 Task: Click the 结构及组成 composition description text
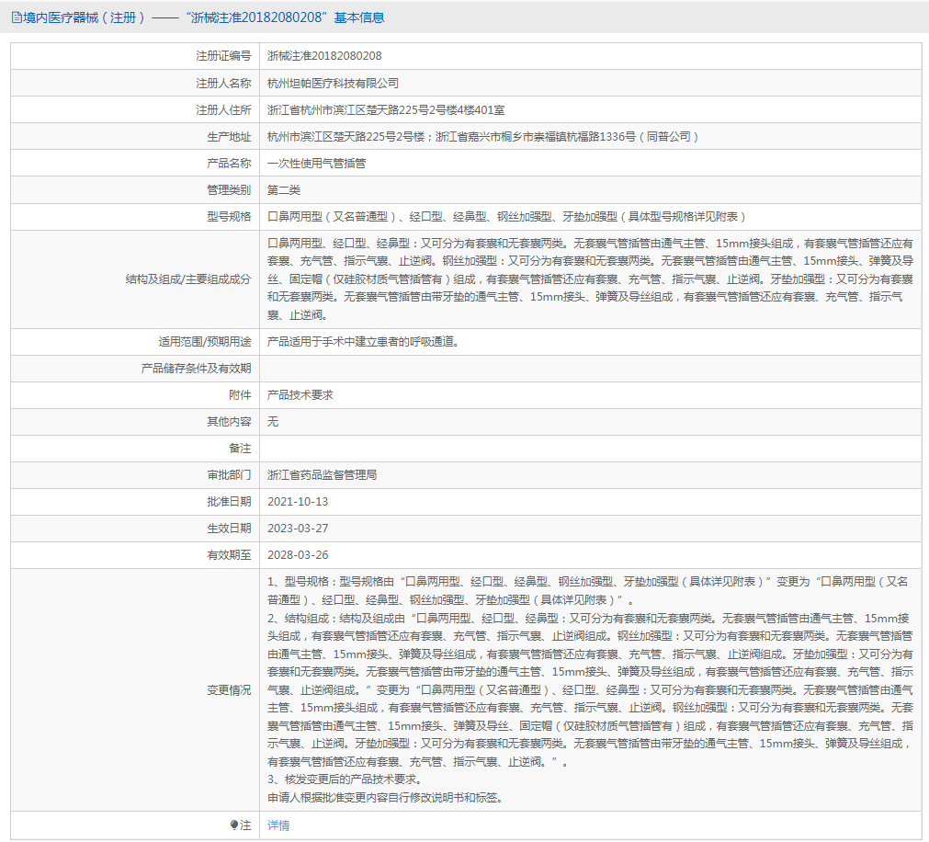point(589,279)
